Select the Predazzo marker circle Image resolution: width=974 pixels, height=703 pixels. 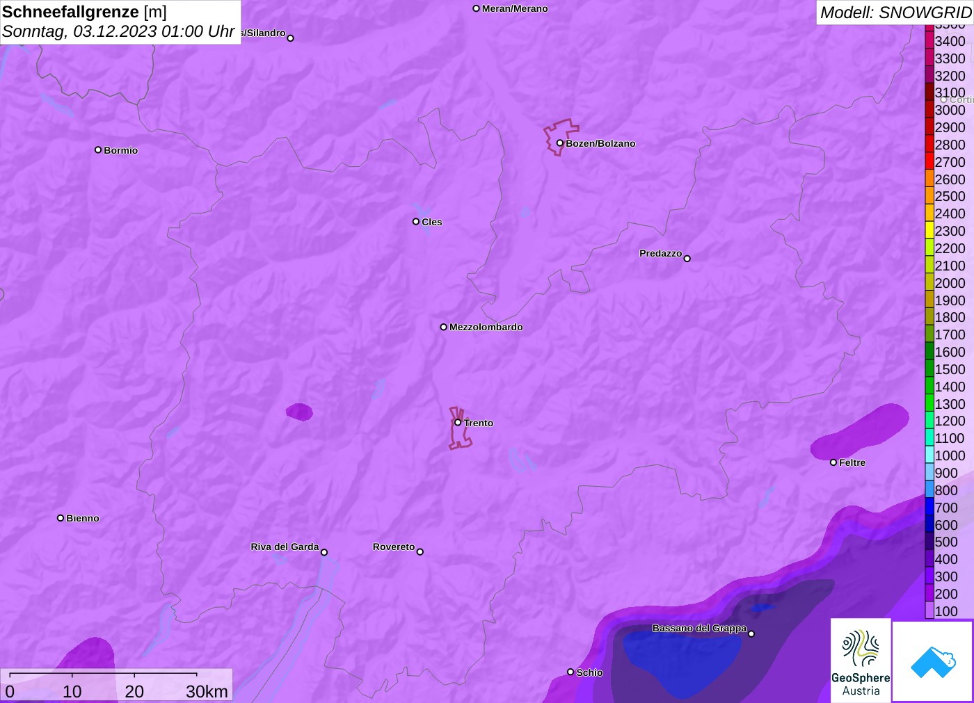pyautogui.click(x=687, y=259)
